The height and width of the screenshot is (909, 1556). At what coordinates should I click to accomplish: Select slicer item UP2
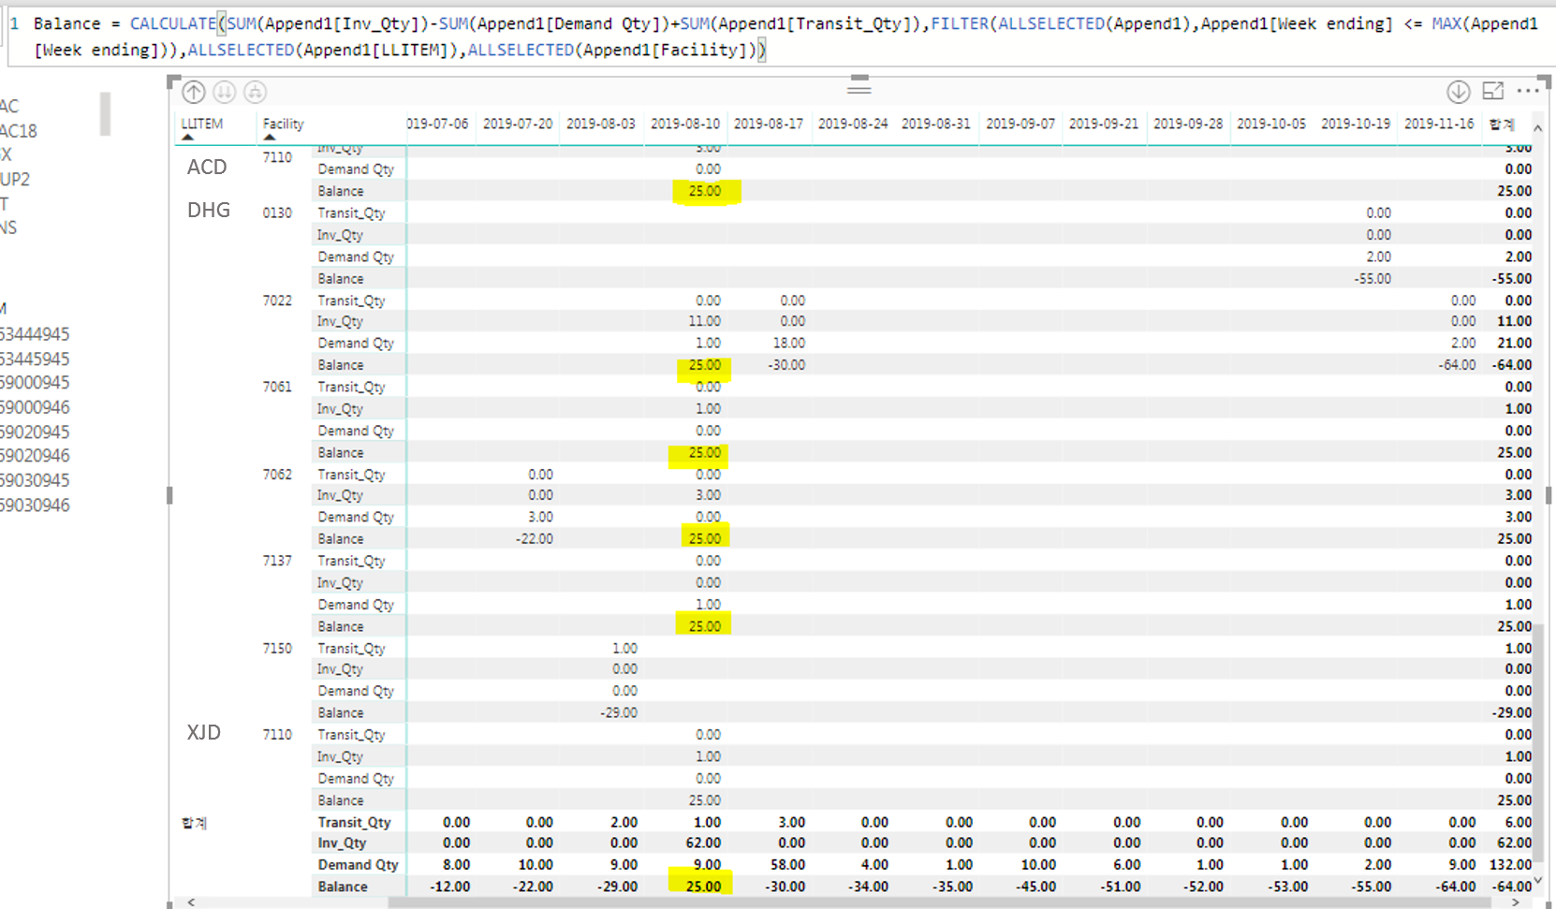coord(15,180)
